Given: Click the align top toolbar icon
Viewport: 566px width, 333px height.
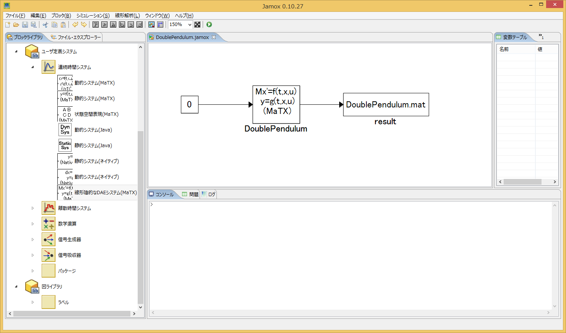Looking at the screenshot, I should (96, 24).
